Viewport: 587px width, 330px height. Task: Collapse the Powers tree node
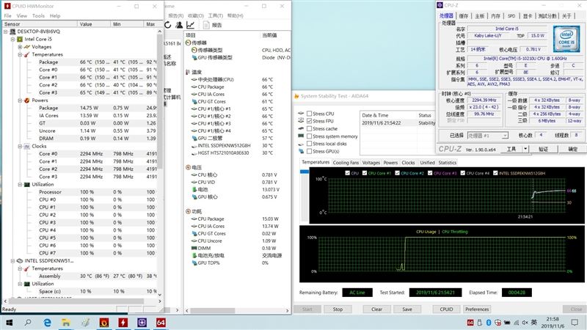tap(20, 100)
